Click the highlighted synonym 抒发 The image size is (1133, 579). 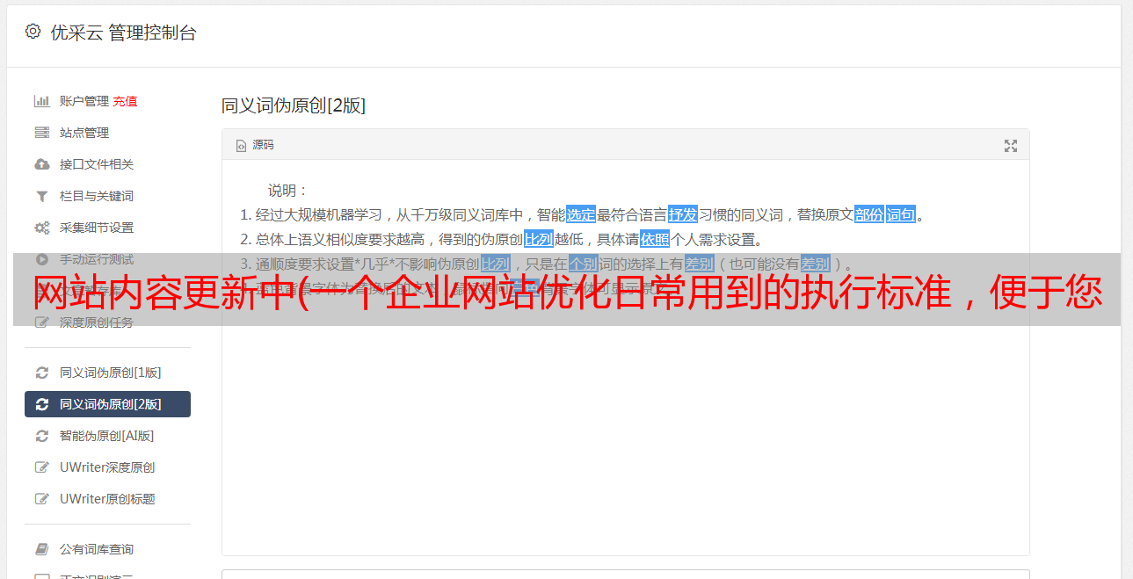pos(683,214)
